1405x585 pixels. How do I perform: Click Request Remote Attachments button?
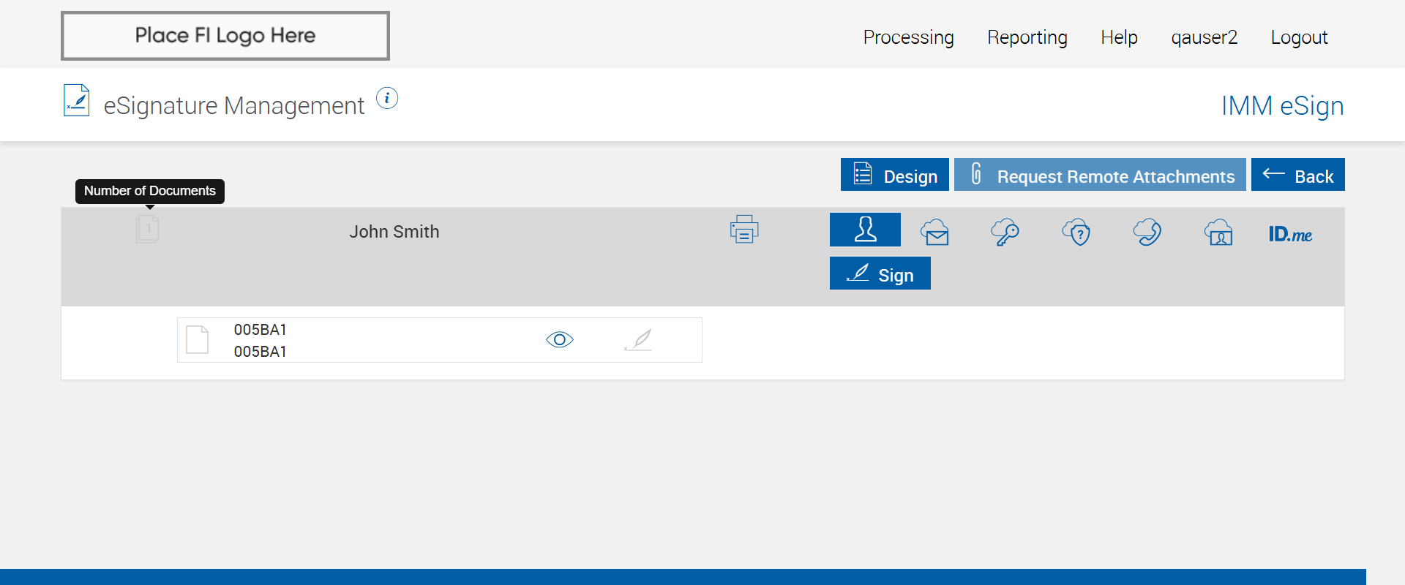1100,175
